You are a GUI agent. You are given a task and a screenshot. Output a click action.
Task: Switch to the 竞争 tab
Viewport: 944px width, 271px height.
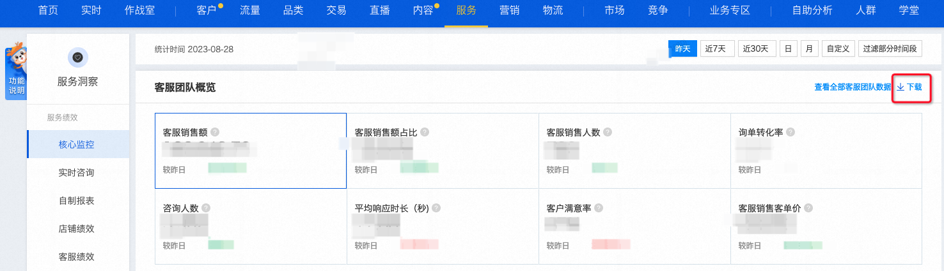click(658, 11)
